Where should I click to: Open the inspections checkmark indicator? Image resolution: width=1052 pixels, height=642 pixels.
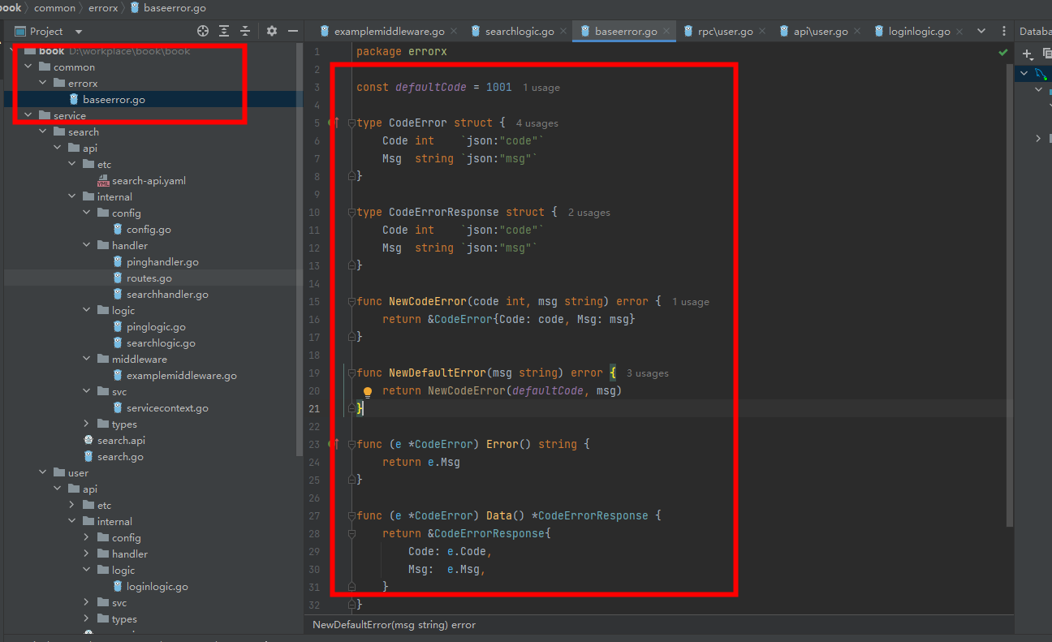(1002, 50)
